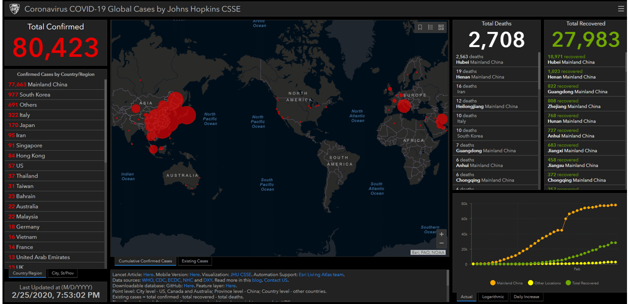Open the DXY data source link

coord(208,280)
